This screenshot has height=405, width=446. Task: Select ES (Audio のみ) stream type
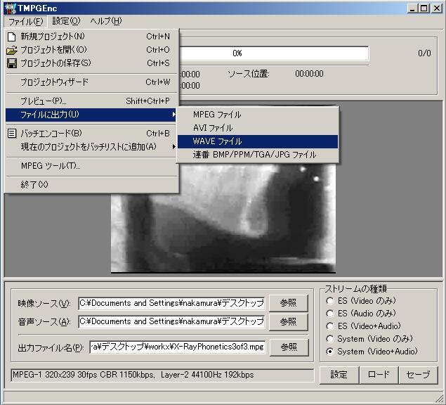click(330, 314)
